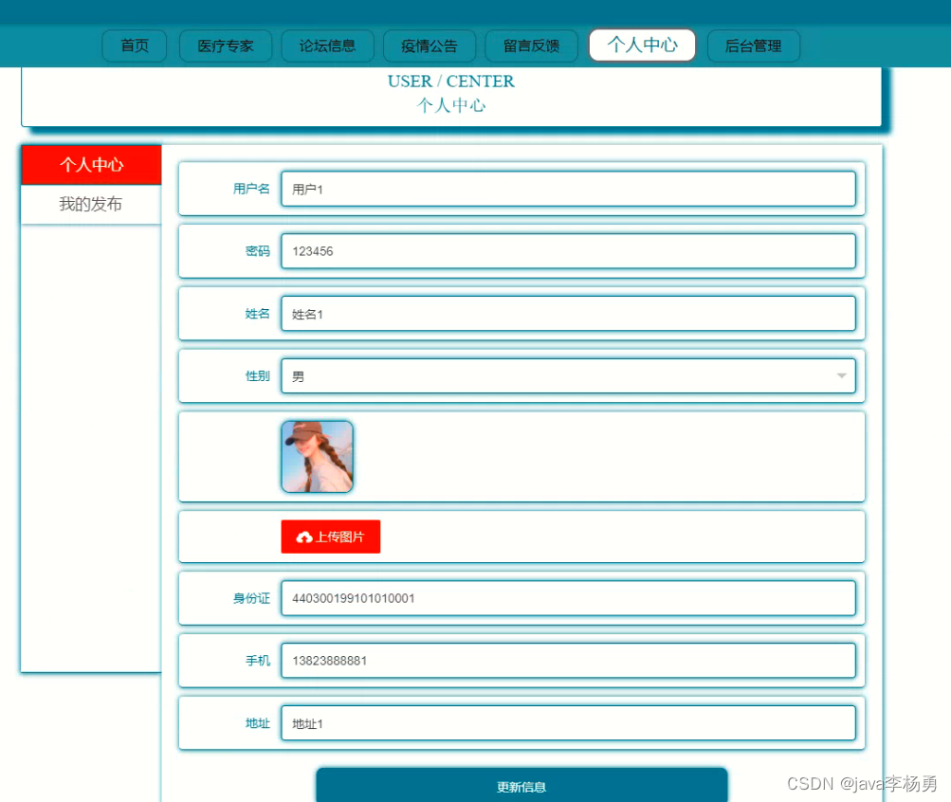Image resolution: width=951 pixels, height=802 pixels.
Task: Click the 用户名 input field
Action: pos(568,190)
